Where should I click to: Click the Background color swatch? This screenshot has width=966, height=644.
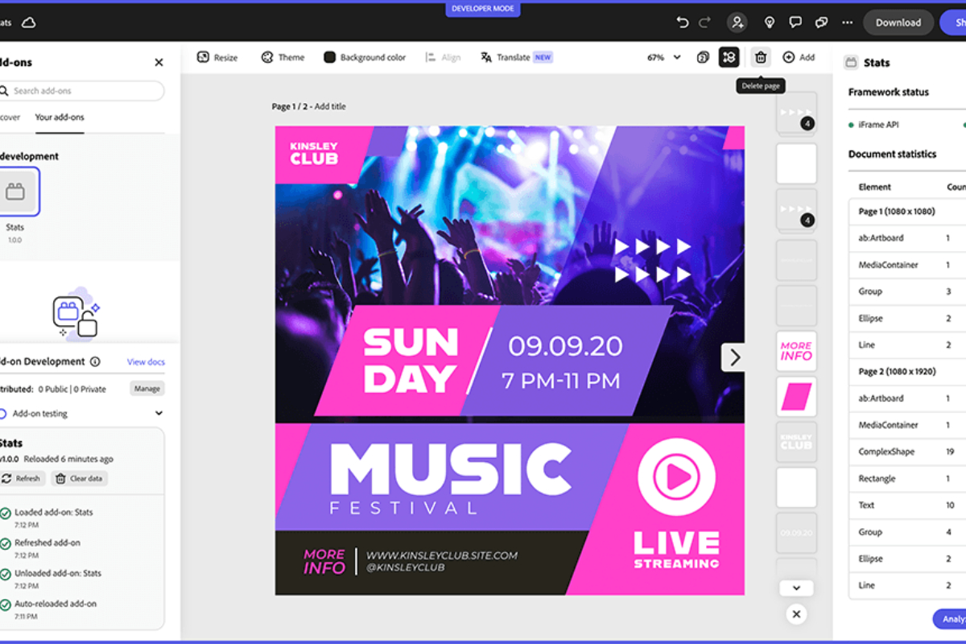[x=329, y=57]
